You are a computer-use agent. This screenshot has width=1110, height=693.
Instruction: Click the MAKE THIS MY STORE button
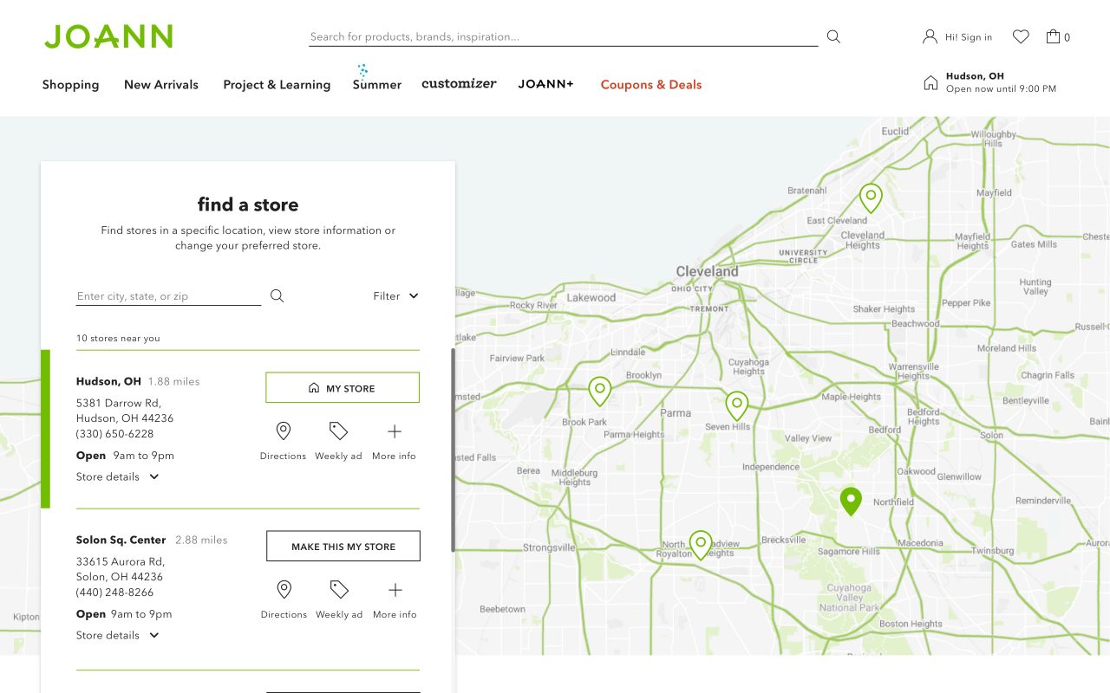click(343, 547)
